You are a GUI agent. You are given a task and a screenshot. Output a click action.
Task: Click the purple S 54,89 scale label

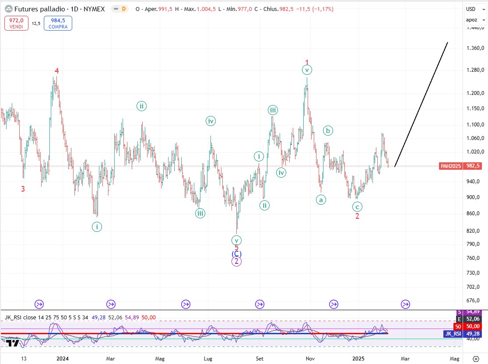tap(469, 312)
